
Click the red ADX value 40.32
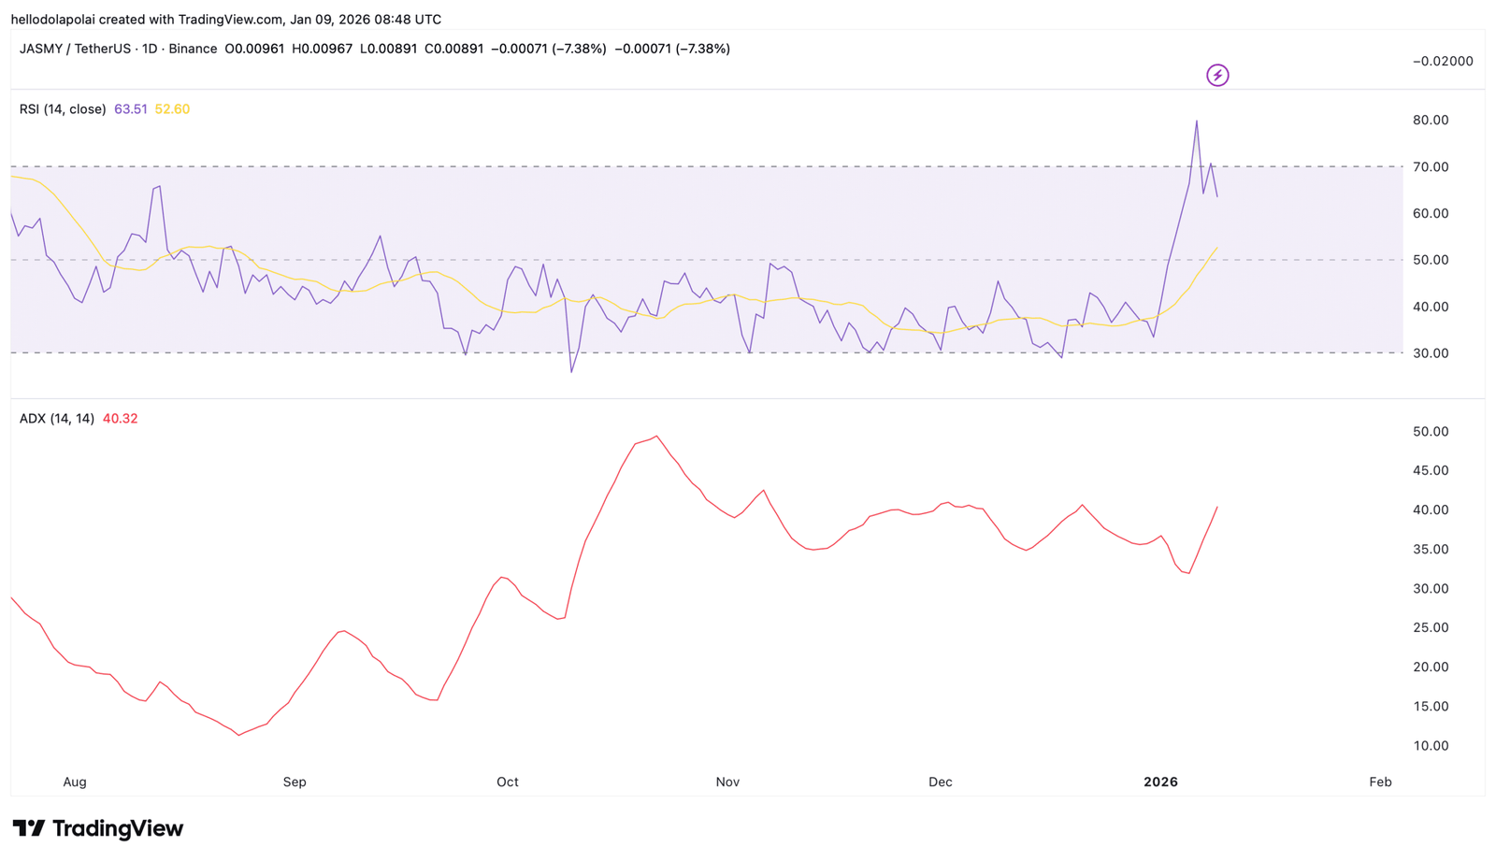[x=120, y=419]
